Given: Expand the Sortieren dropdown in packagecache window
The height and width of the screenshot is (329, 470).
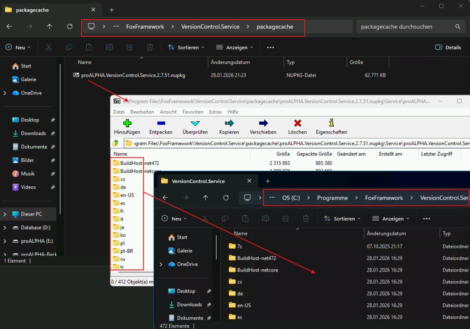Looking at the screenshot, I should (x=186, y=47).
